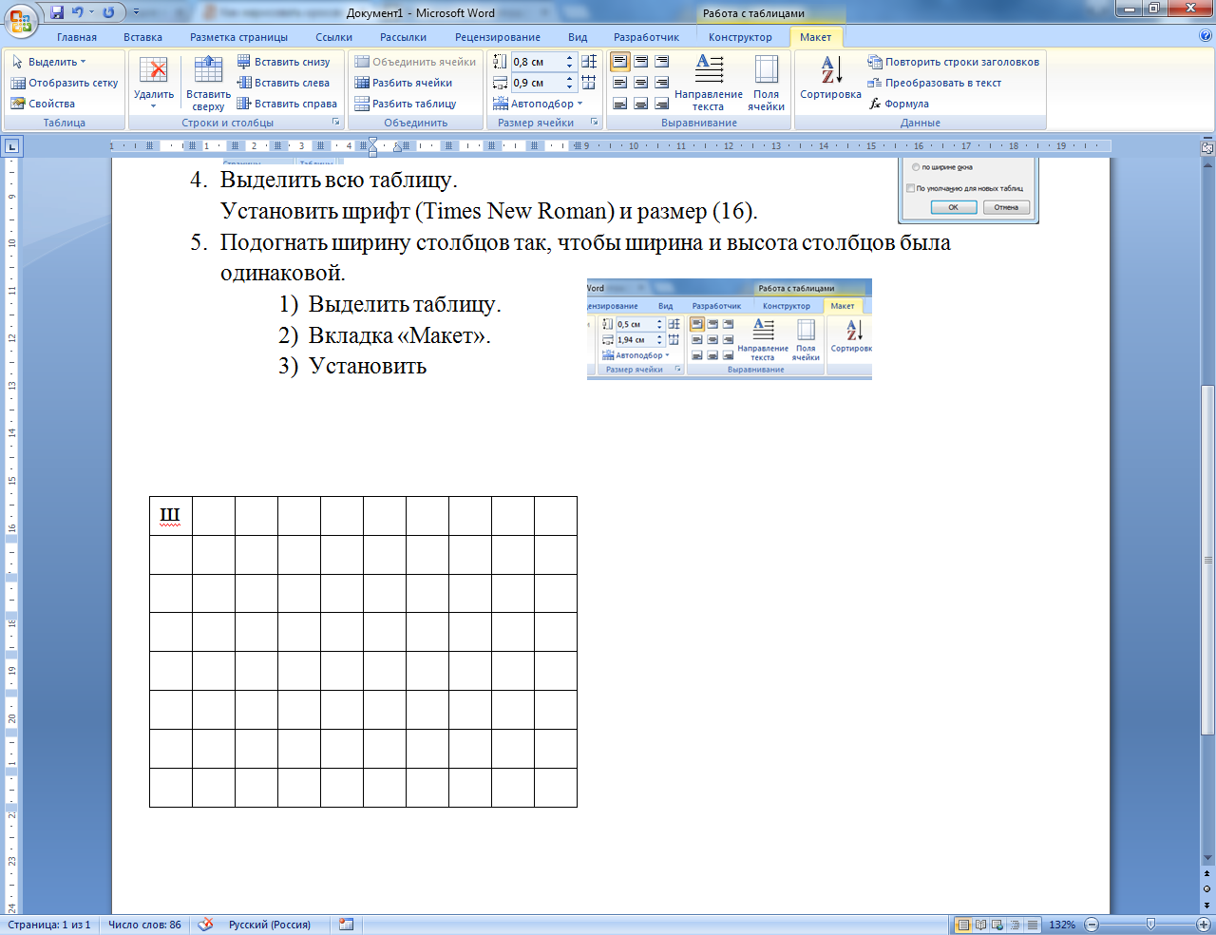1216x935 pixels.
Task: Toggle Повторить строки заголовков
Action: (x=954, y=62)
